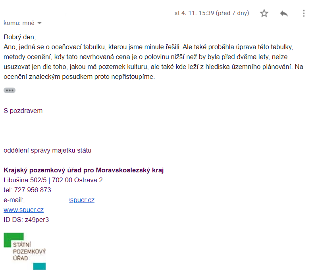Open the spucr.cz e-mail address link
Image resolution: width=312 pixels, height=275 pixels.
[x=82, y=200]
